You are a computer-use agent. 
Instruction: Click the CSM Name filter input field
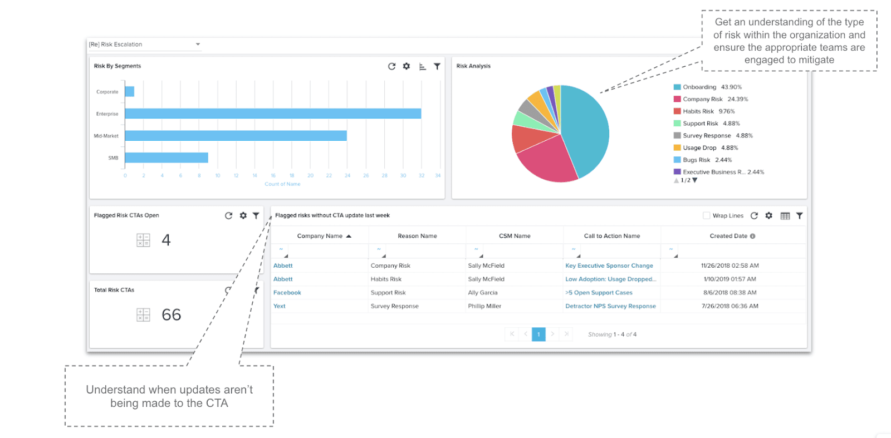click(515, 252)
